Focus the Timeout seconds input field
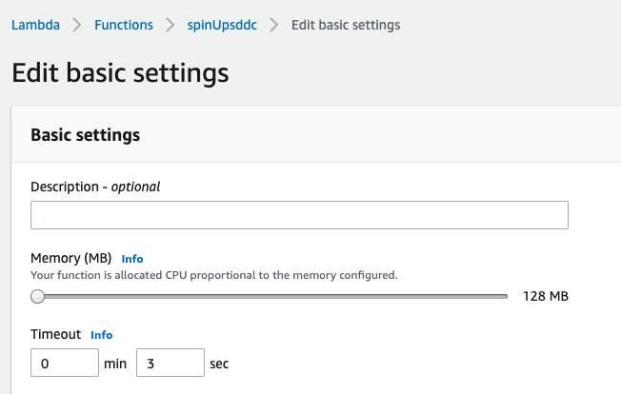This screenshot has height=394, width=621. point(170,363)
